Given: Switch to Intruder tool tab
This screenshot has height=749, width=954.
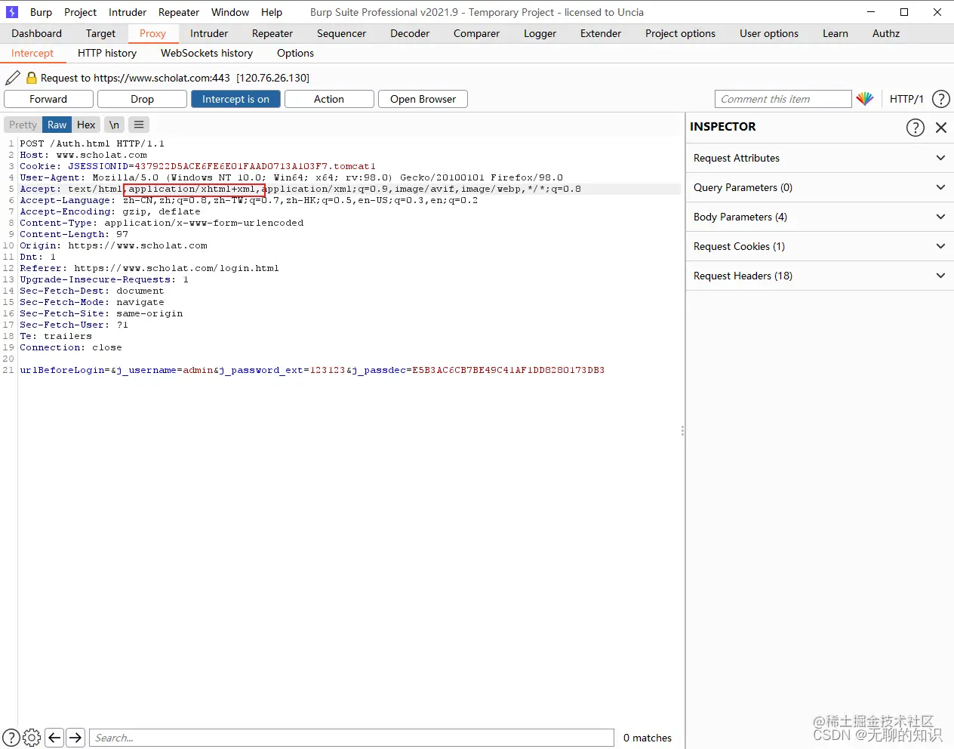Looking at the screenshot, I should pos(209,33).
